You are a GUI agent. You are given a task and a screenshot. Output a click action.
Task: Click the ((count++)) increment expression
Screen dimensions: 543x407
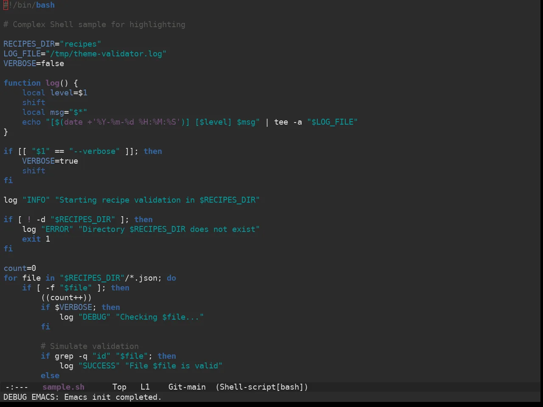[66, 298]
